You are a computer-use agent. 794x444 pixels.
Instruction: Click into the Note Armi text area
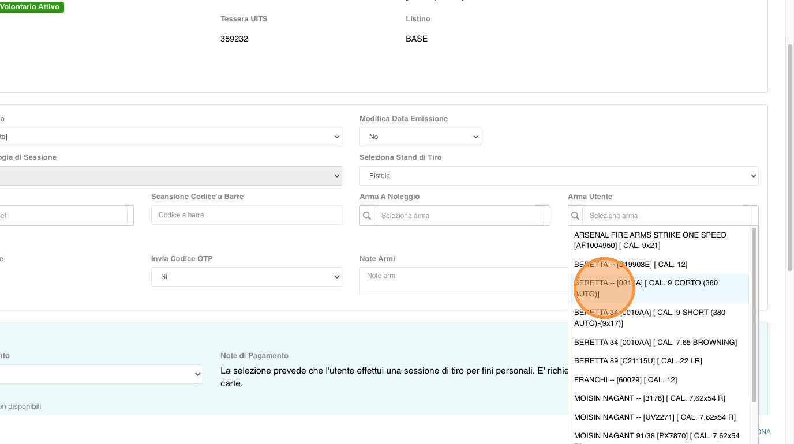[x=462, y=281]
